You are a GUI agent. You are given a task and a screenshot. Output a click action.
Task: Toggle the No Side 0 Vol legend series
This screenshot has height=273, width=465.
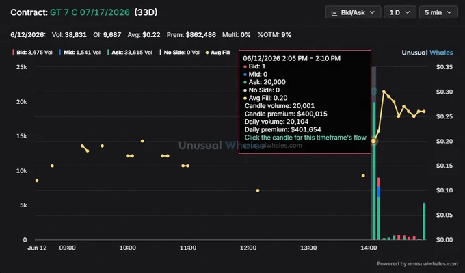point(180,53)
